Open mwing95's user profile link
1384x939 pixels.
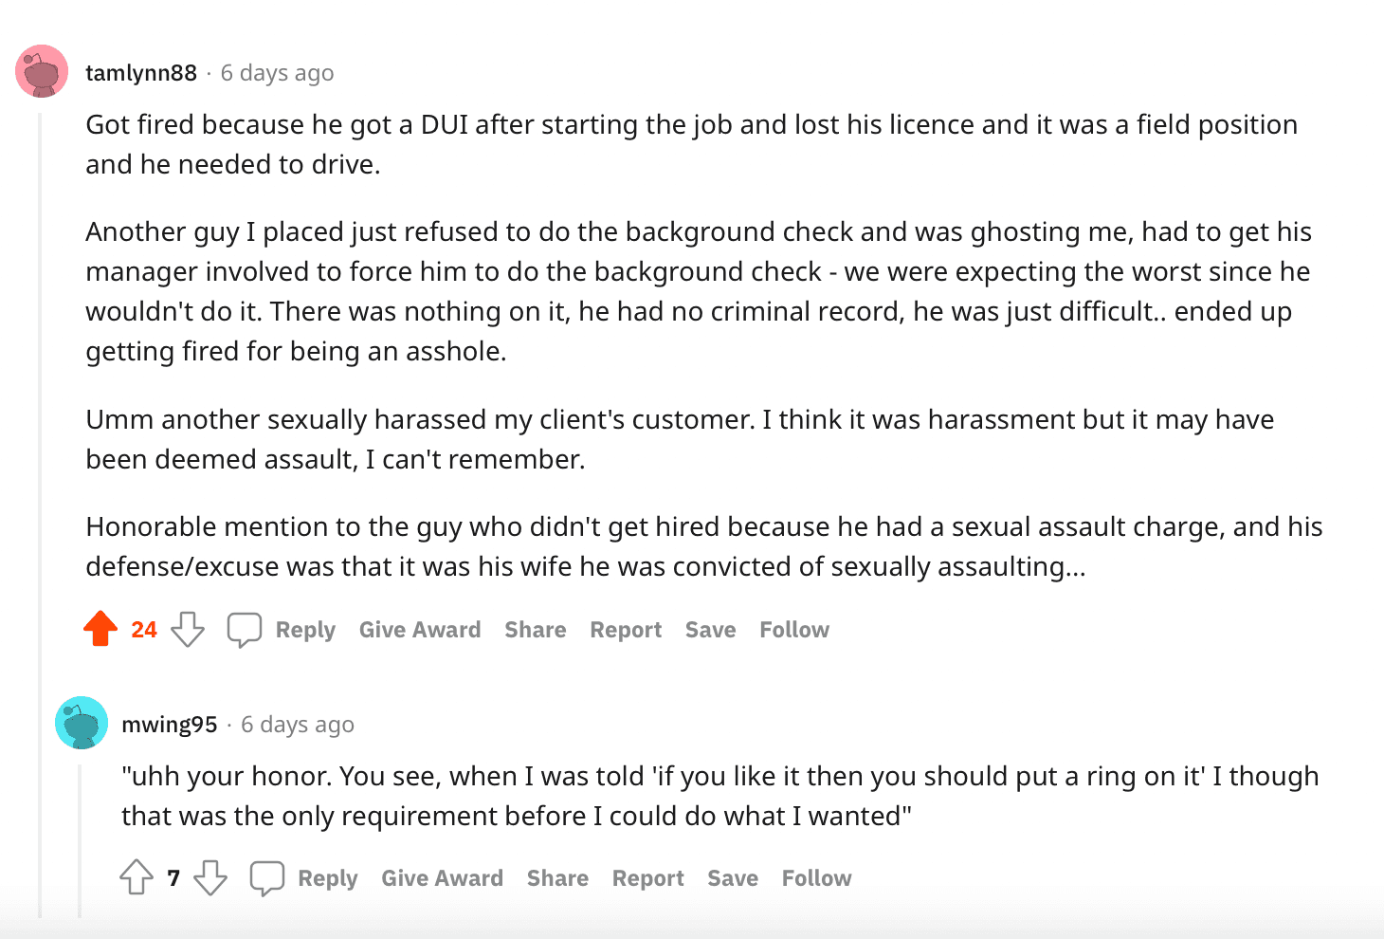[170, 725]
